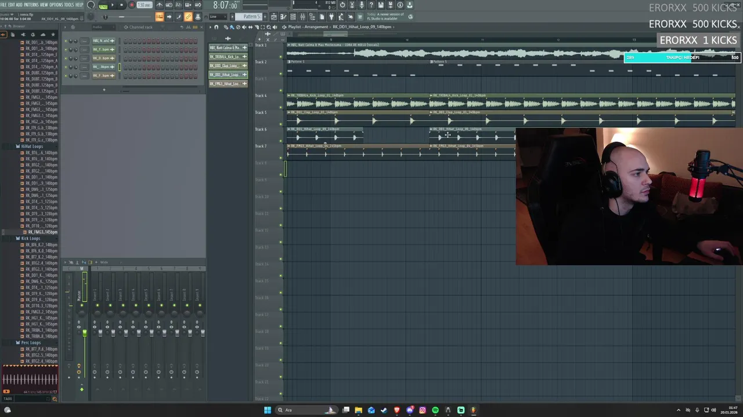Screen dimensions: 743x417
Task: Toggle mute LED of second Channel rack channel
Action: (x=66, y=49)
